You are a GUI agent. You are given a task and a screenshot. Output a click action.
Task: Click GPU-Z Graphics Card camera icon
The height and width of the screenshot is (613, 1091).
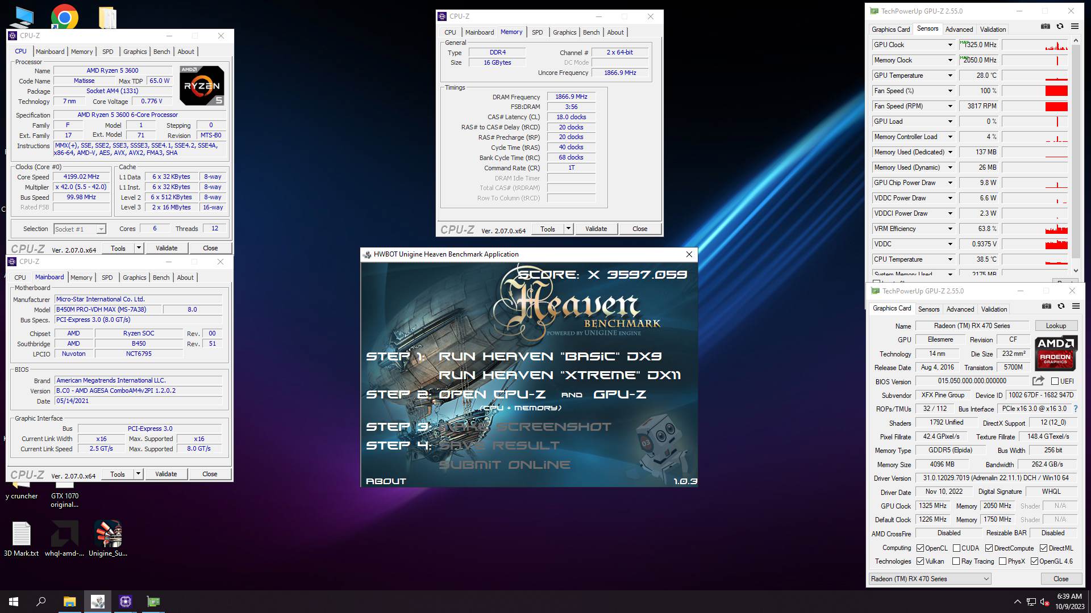1046,306
